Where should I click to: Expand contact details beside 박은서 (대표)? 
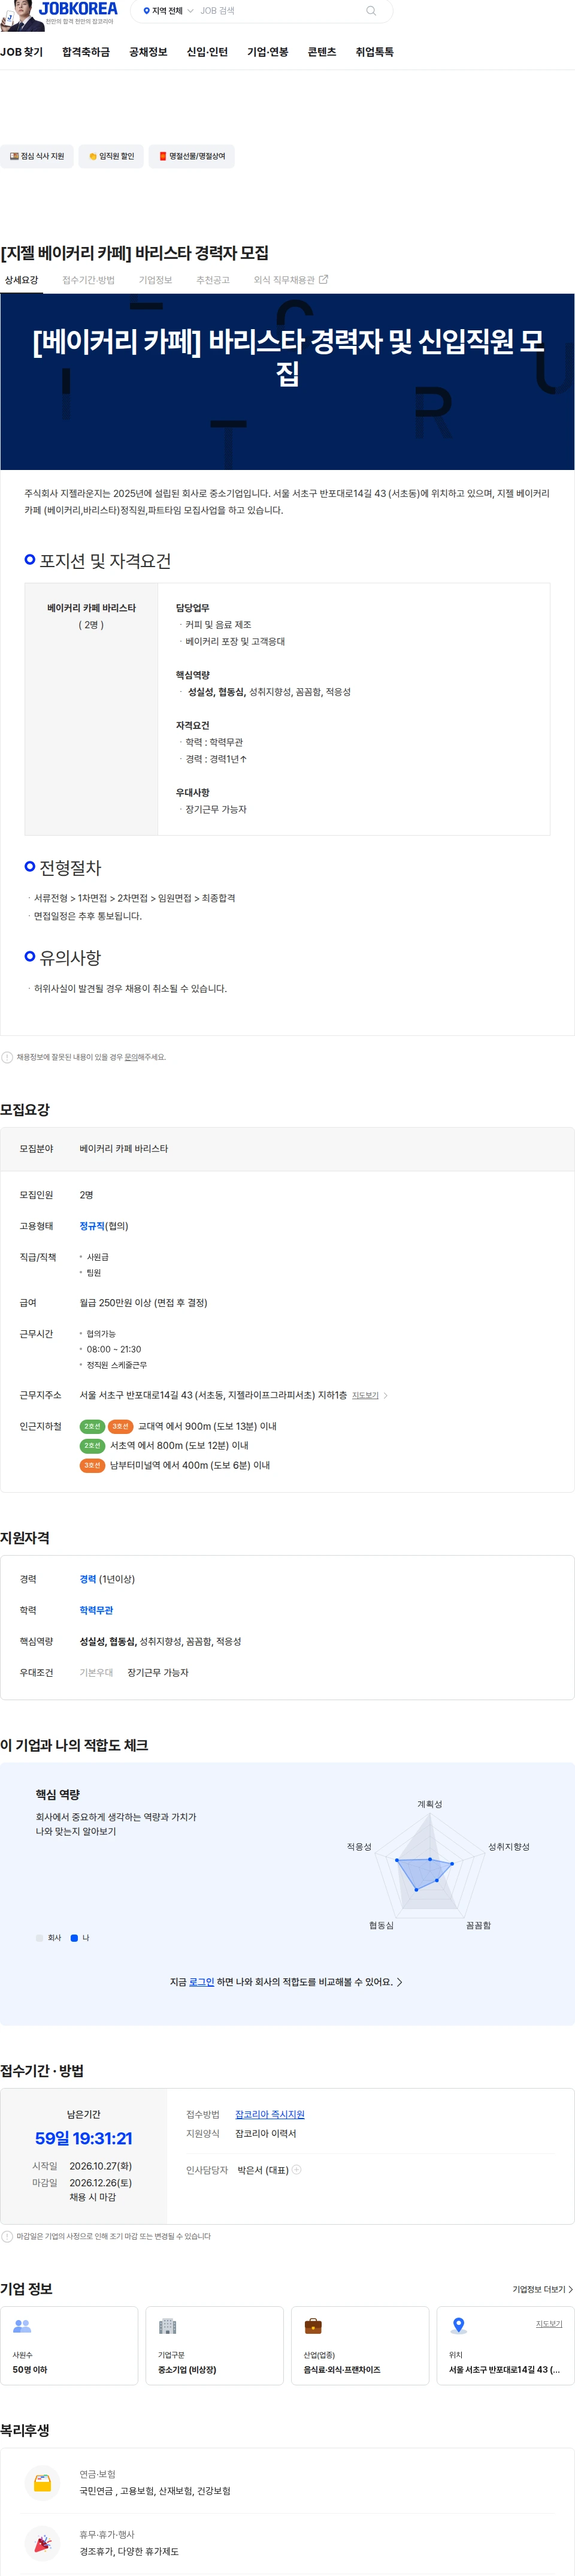296,2170
